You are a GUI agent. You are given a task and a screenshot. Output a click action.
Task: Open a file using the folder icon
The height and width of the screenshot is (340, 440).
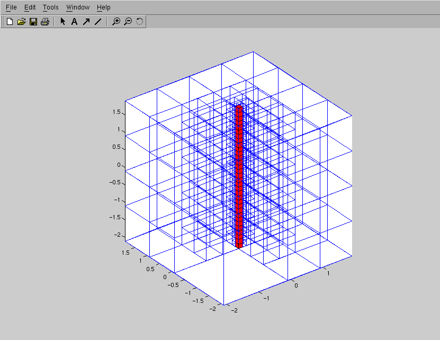pos(21,22)
